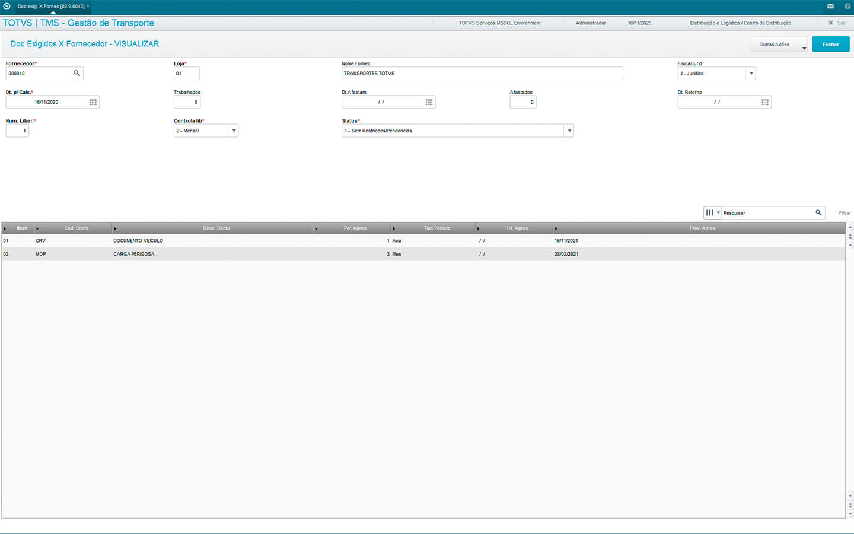Expand the Fisica/Jurid dropdown
Viewport: 854px width, 534px height.
[751, 74]
